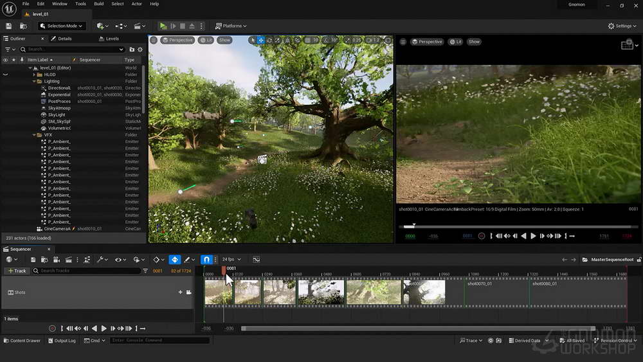Viewport: 643px width, 362px height.
Task: Activate the Rotate tool in left viewport toolbar
Action: point(269,40)
